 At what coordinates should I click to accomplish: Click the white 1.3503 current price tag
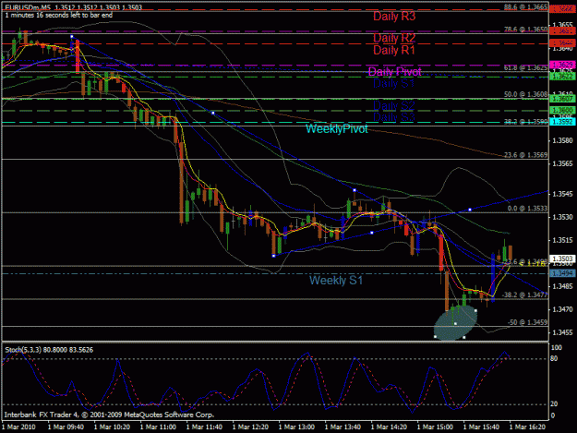tap(562, 259)
